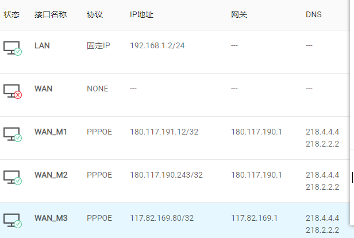
Task: Click the WAN_M1 connected status icon
Action: pos(12,135)
